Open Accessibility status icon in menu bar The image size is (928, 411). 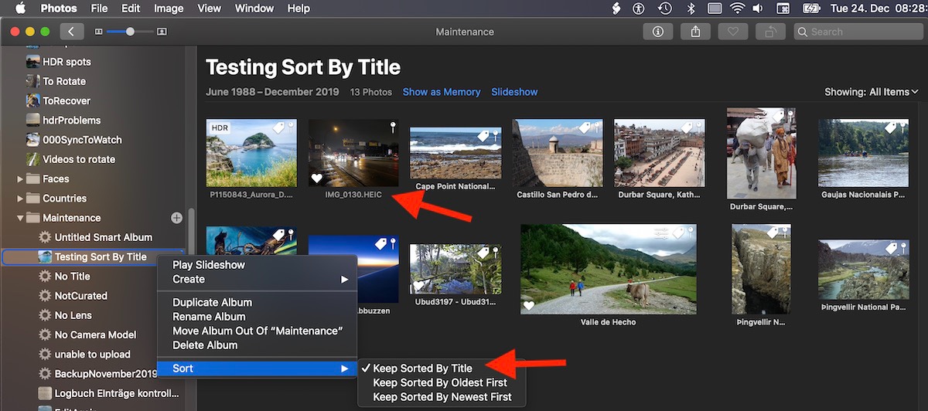638,8
